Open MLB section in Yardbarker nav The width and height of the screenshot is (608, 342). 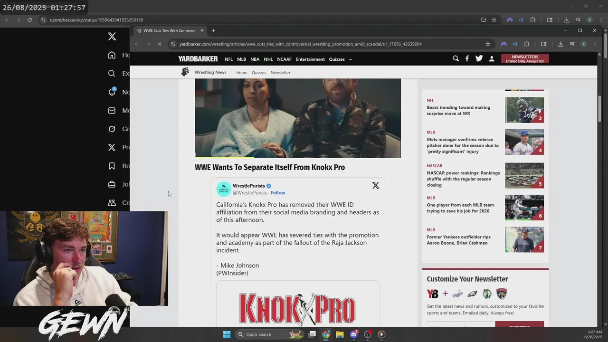241,59
